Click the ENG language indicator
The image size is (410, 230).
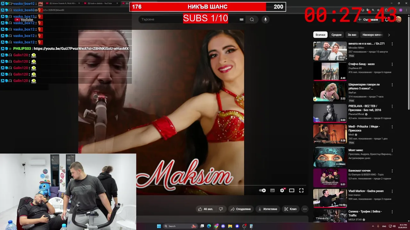(x=384, y=226)
